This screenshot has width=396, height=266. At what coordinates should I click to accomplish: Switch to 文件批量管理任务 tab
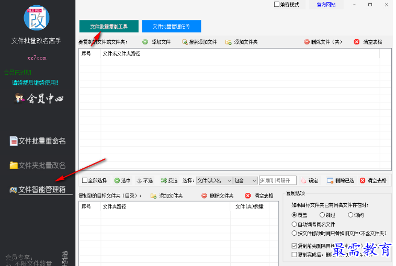[171, 26]
